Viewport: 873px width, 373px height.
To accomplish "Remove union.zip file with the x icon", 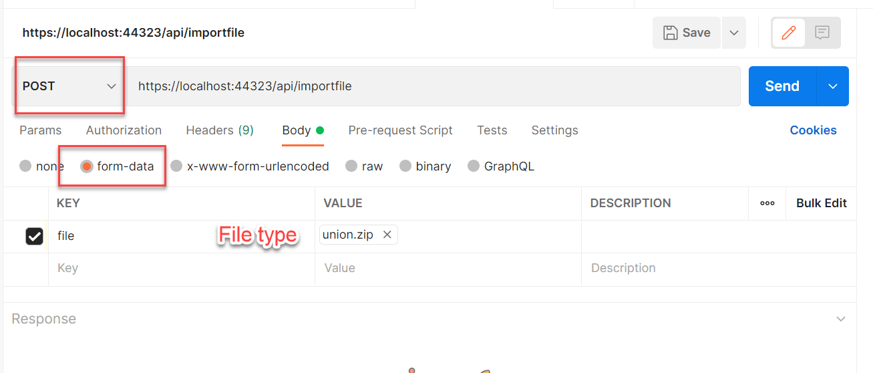I will (387, 235).
